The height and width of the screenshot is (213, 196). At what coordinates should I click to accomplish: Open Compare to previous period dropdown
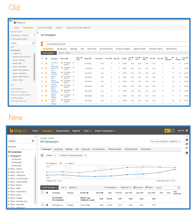click(73, 155)
